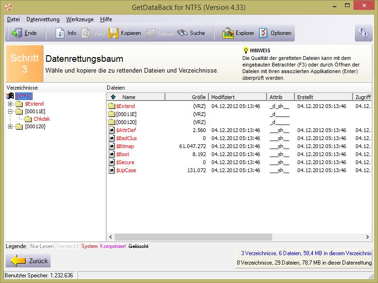Click the Ende exit toolbar icon

click(17, 33)
